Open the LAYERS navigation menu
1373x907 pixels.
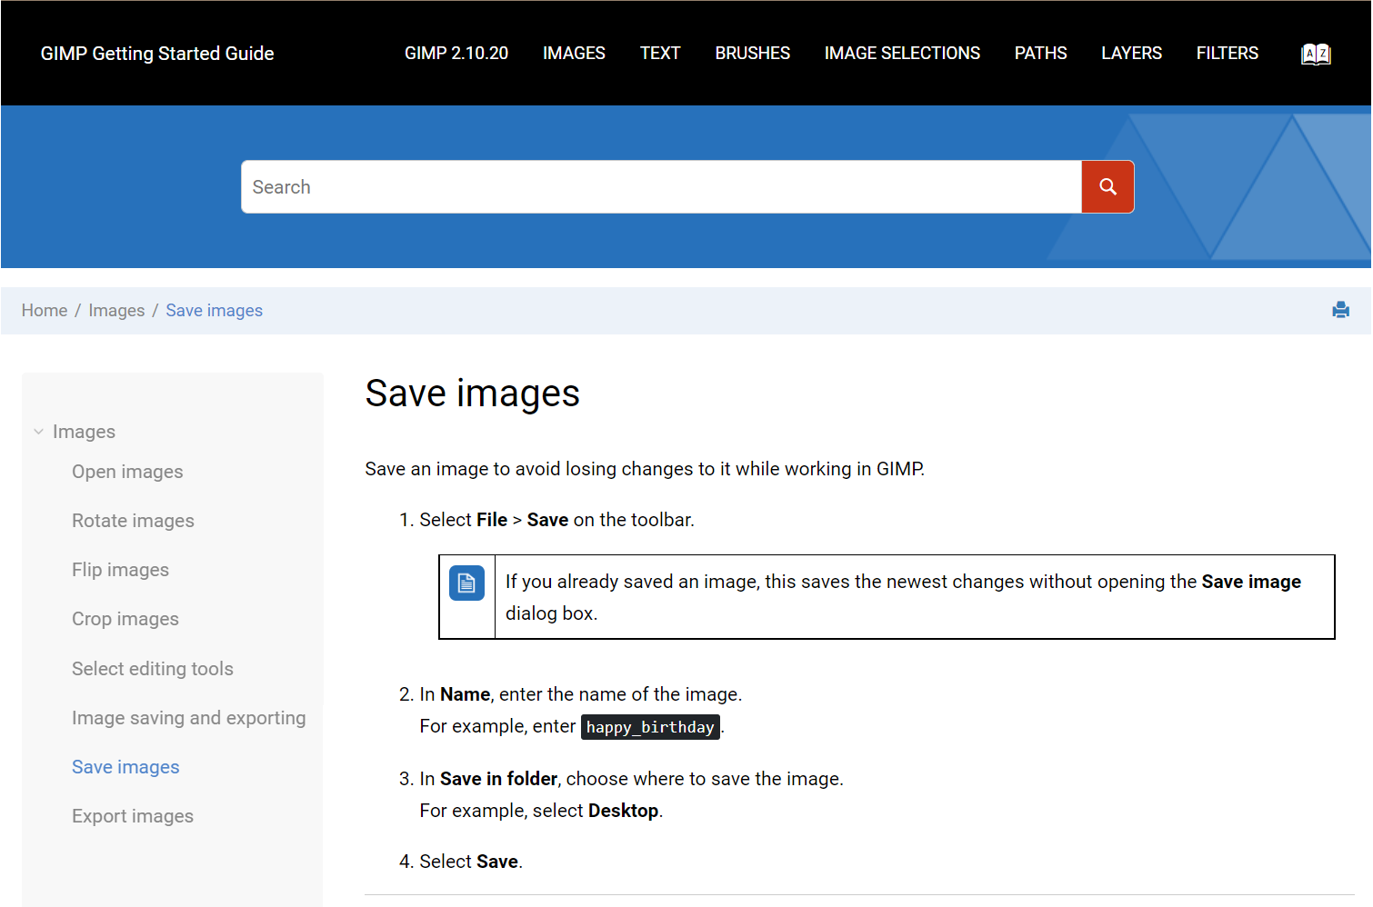(1132, 54)
